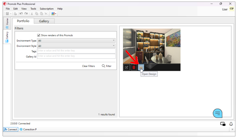Click the Tags input field
Viewport: 238px width, 140px height.
(x=76, y=51)
